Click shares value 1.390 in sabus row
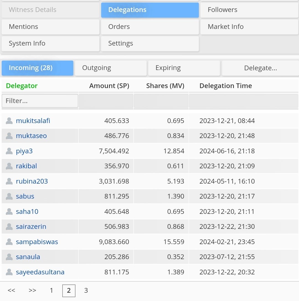Screen dimensions: 299x301 tap(176, 196)
